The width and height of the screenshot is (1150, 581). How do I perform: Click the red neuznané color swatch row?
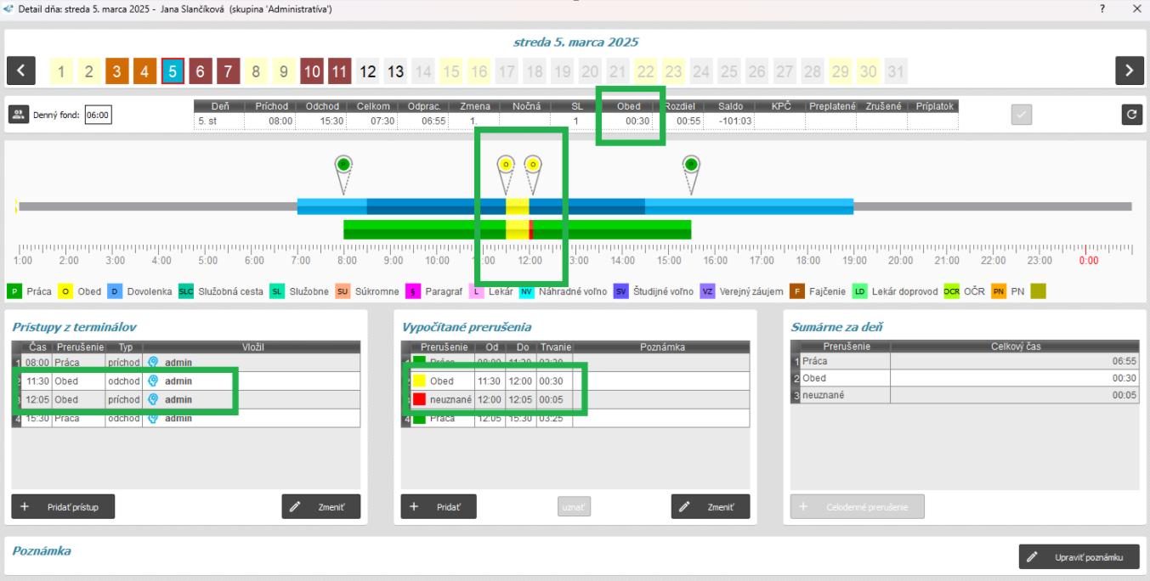tap(419, 399)
